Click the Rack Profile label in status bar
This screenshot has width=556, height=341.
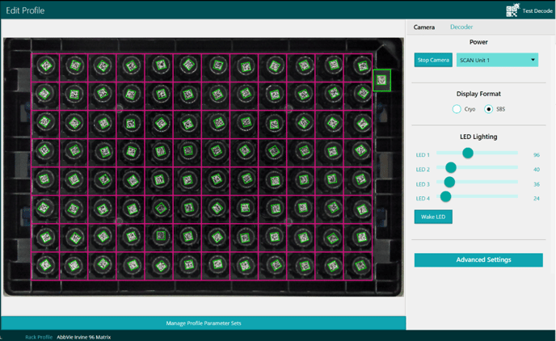(x=39, y=336)
